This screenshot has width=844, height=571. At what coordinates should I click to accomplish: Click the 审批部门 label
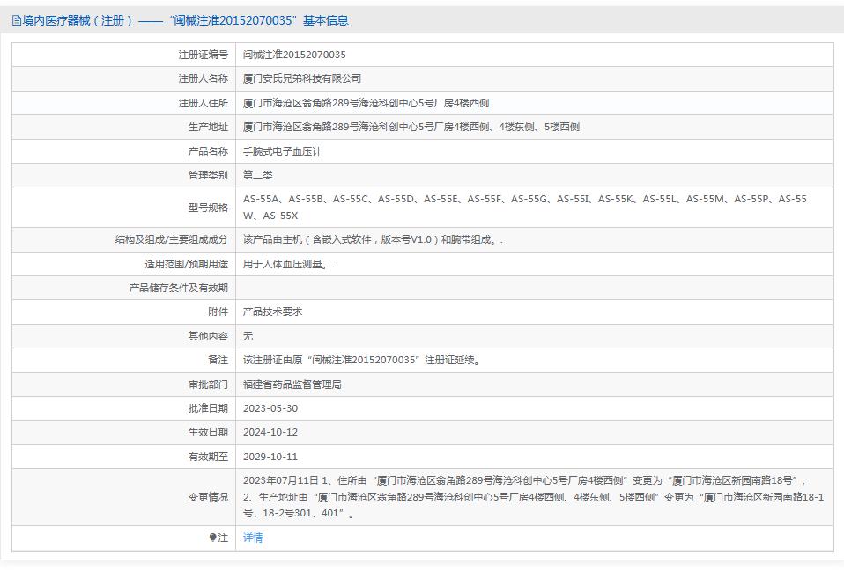pos(208,384)
